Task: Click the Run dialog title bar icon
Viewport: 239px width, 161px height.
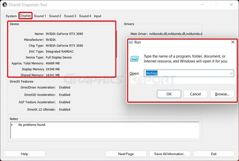Action: point(131,42)
